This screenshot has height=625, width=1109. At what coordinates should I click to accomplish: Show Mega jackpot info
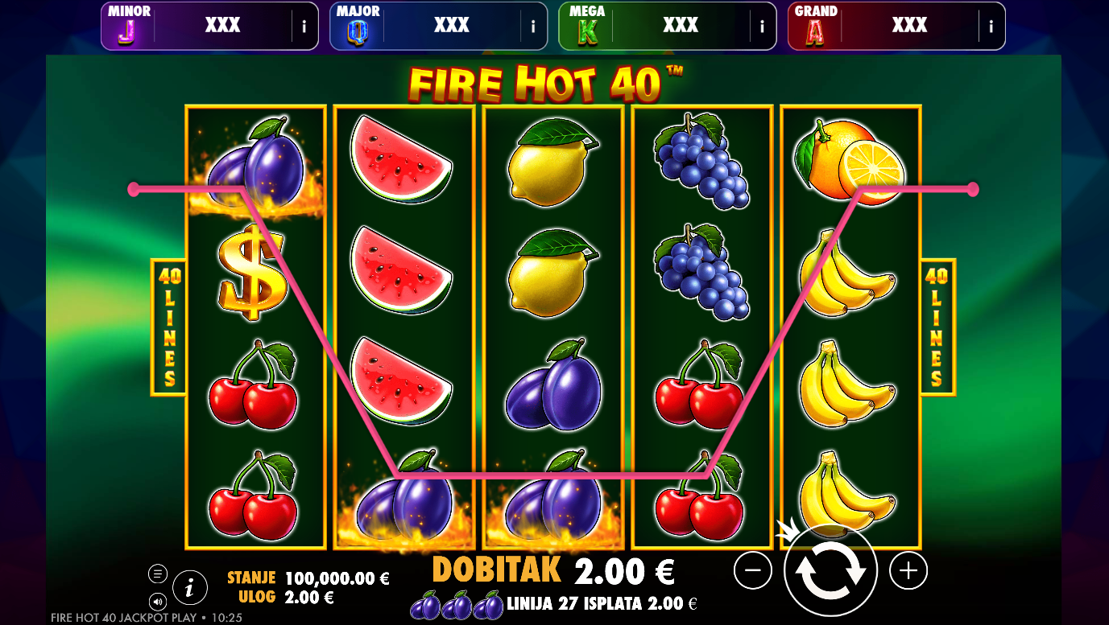[762, 27]
